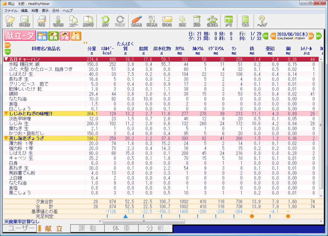Click the Undo (戻す) green arrow
The image size is (328, 236).
(105, 22)
